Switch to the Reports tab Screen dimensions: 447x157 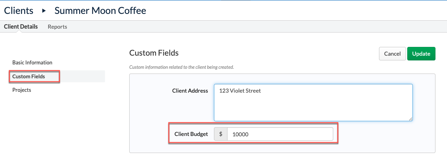(57, 27)
